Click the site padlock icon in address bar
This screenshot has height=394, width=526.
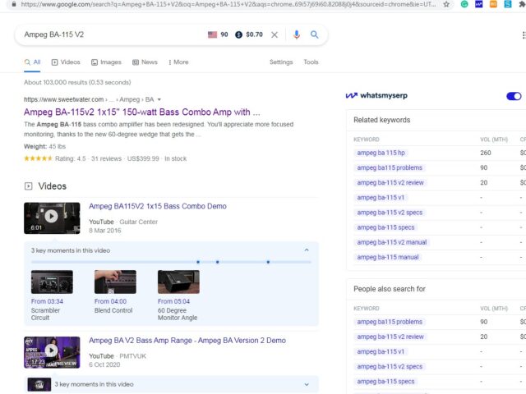pyautogui.click(x=14, y=4)
